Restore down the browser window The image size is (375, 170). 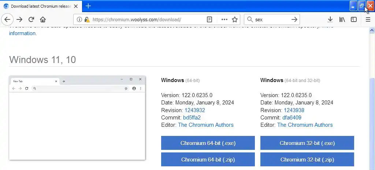coord(361,6)
